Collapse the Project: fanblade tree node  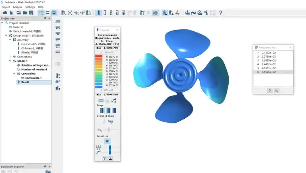pos(2,23)
